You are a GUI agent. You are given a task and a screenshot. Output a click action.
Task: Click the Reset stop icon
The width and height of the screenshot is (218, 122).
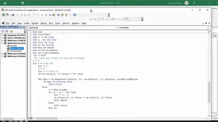point(50,15)
